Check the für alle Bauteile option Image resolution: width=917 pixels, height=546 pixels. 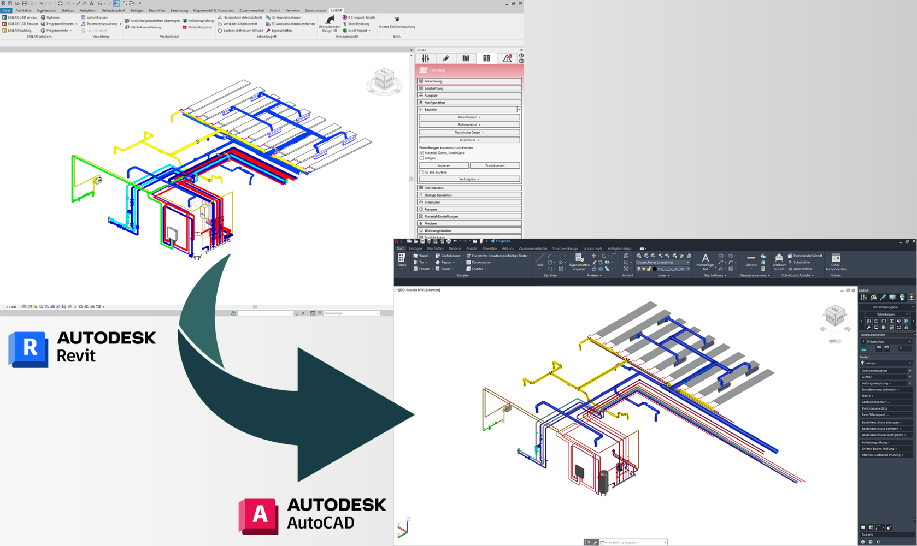tap(421, 173)
